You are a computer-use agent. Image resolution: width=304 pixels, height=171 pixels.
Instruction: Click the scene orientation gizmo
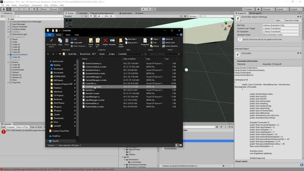[x=226, y=26]
